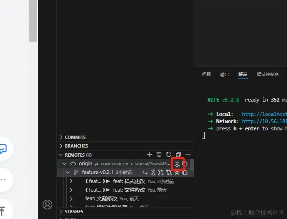
Task: Refresh the REMOTES view
Action: click(x=168, y=154)
